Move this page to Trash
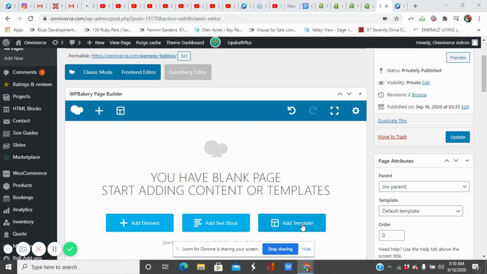The height and width of the screenshot is (274, 487). click(392, 137)
